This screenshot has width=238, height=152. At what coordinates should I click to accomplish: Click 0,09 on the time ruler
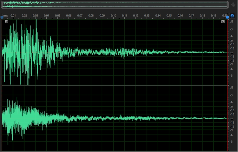pos(102,16)
